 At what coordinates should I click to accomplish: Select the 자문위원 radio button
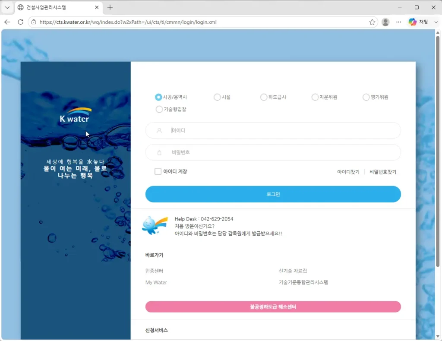click(x=315, y=97)
